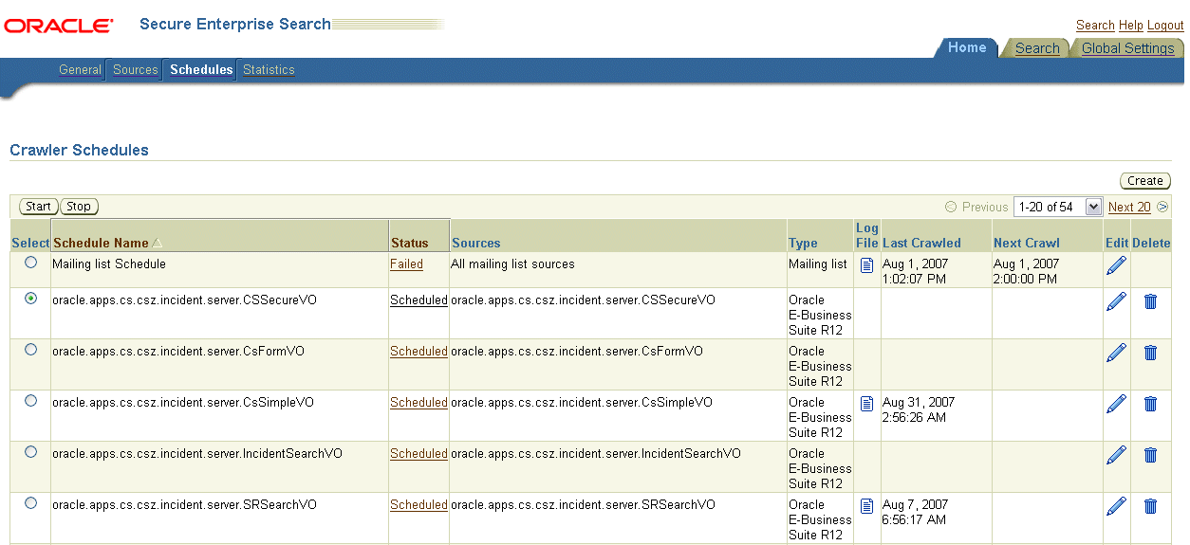Delete the CsFormVO schedule

coord(1150,353)
